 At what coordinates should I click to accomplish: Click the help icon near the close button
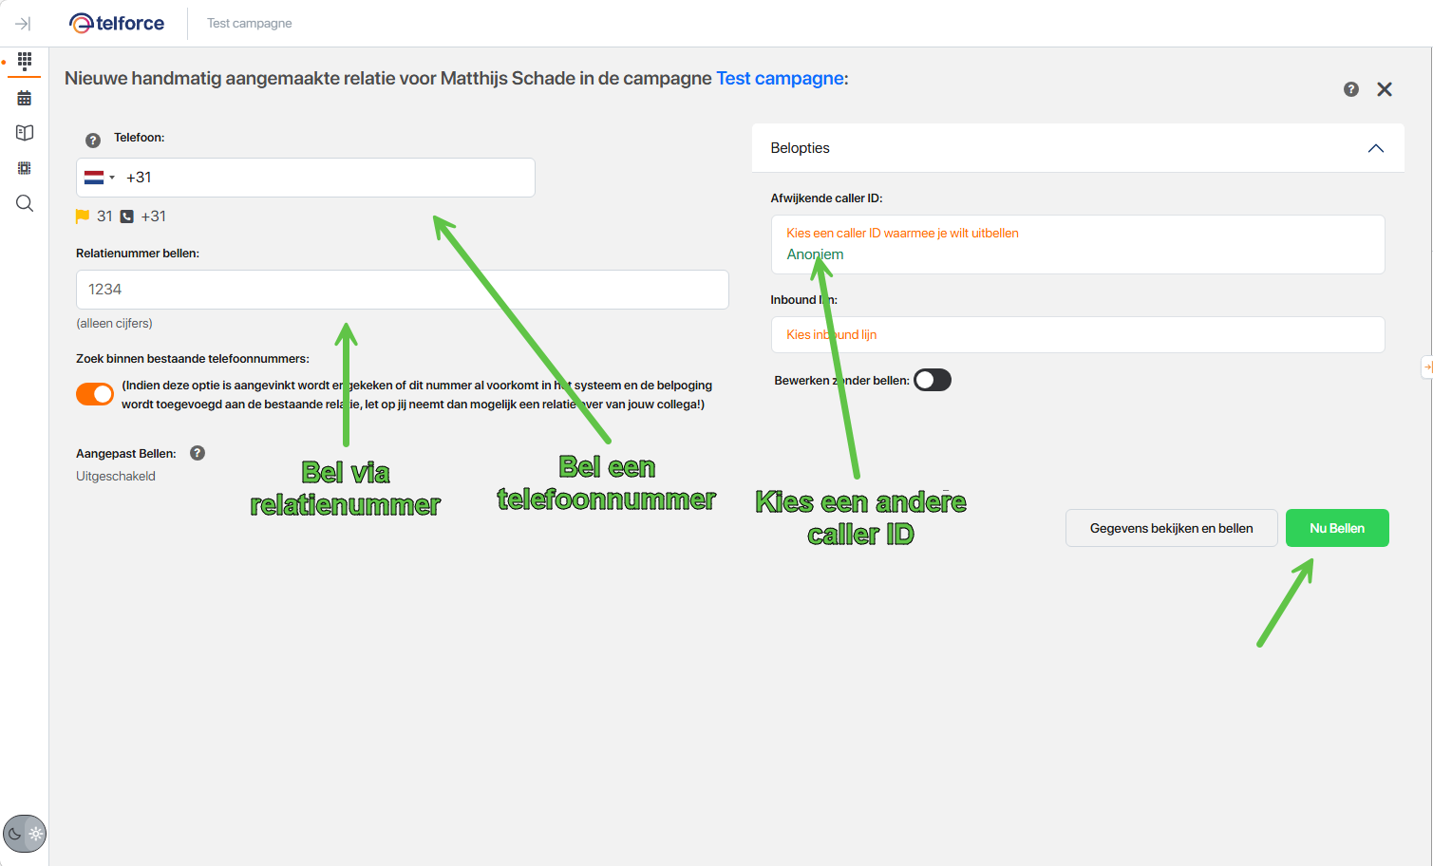[x=1350, y=88]
